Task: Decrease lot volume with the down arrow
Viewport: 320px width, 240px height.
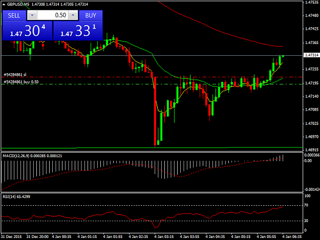Action: [32, 15]
